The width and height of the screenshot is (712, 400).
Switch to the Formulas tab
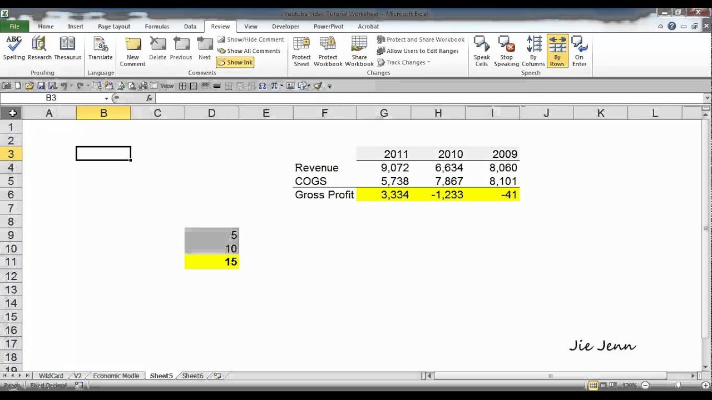pos(157,26)
